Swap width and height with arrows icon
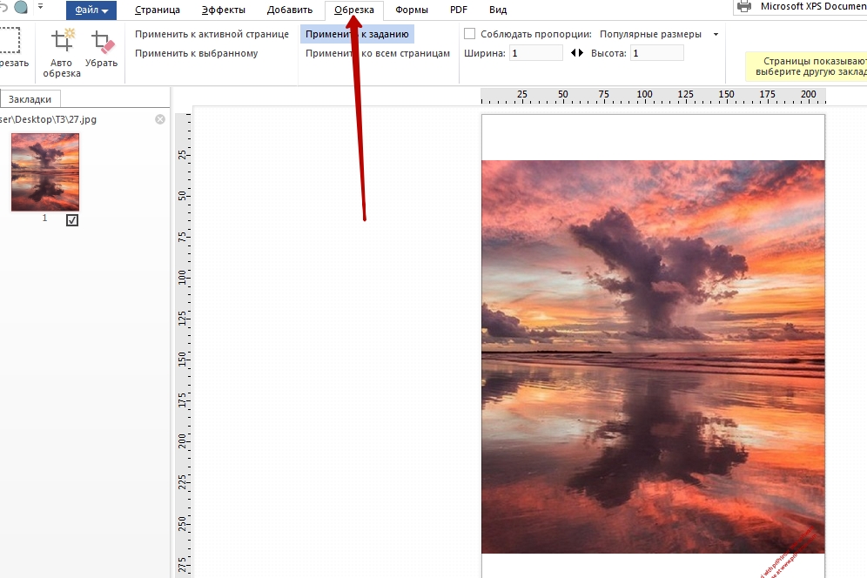Viewport: 867px width, 578px height. click(577, 53)
